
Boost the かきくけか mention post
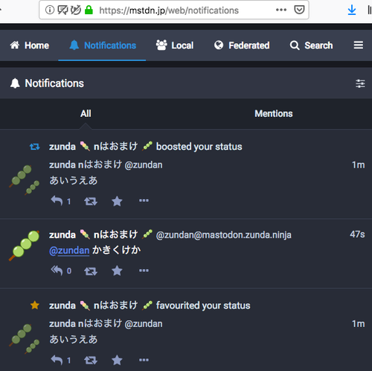pos(91,271)
